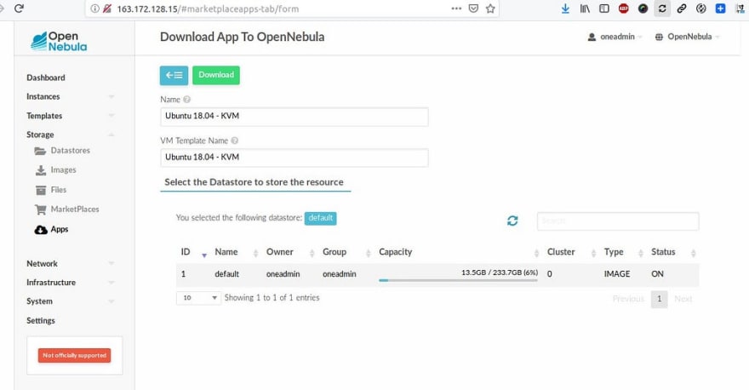
Task: Sort datastores by Group column
Action: pos(346,252)
